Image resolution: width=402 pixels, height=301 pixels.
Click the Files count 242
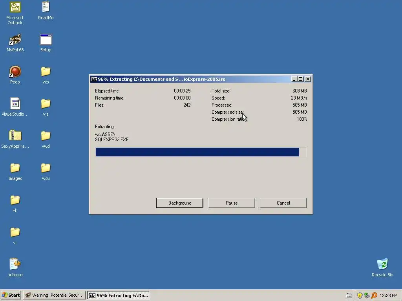click(x=187, y=105)
